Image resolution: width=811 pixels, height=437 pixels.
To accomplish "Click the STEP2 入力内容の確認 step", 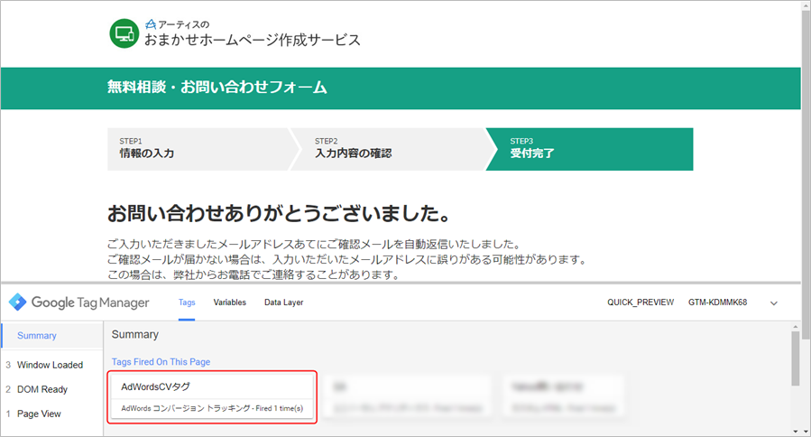I will (391, 149).
